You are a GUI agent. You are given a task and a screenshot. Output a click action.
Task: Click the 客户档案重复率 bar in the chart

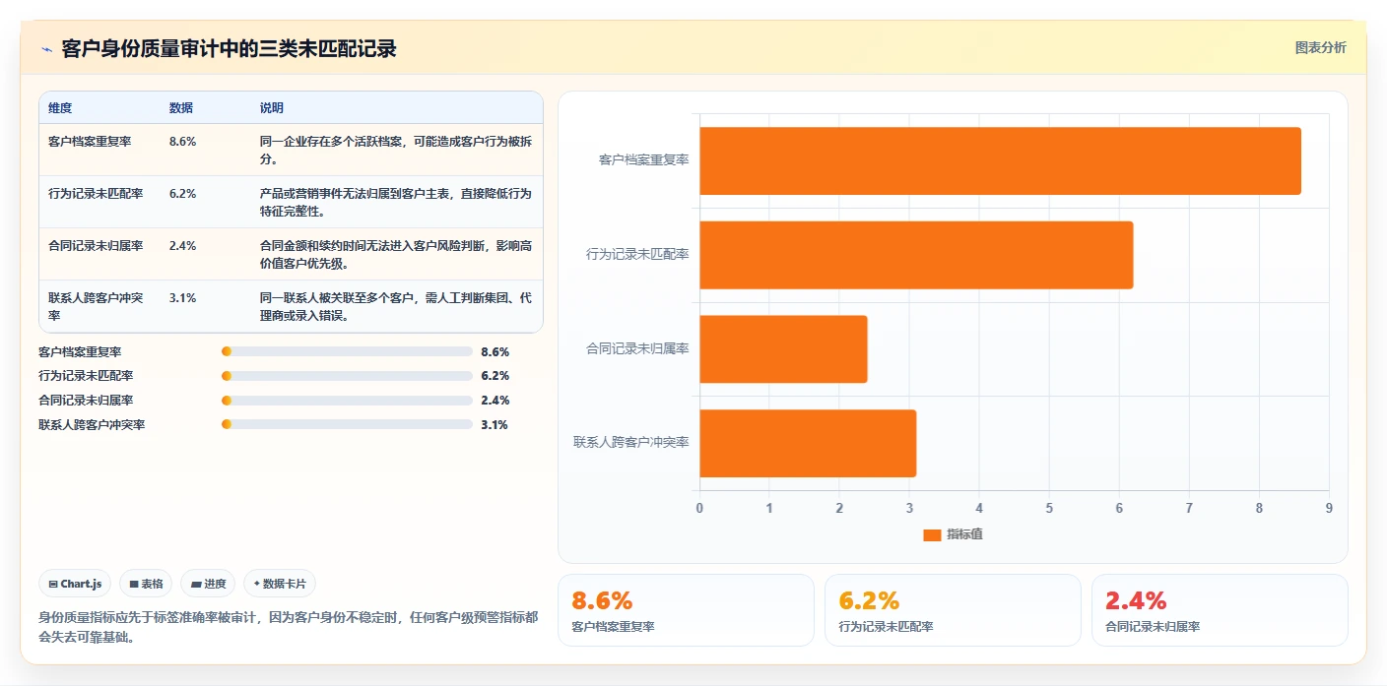coord(1000,160)
